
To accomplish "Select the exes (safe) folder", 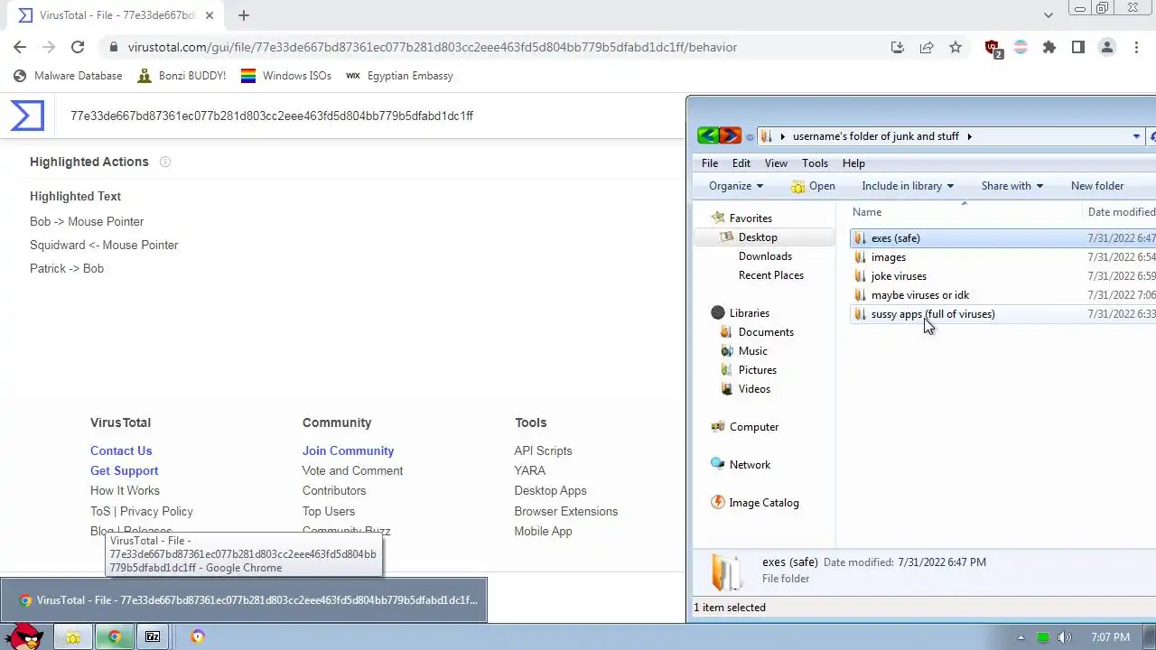I will click(x=895, y=238).
